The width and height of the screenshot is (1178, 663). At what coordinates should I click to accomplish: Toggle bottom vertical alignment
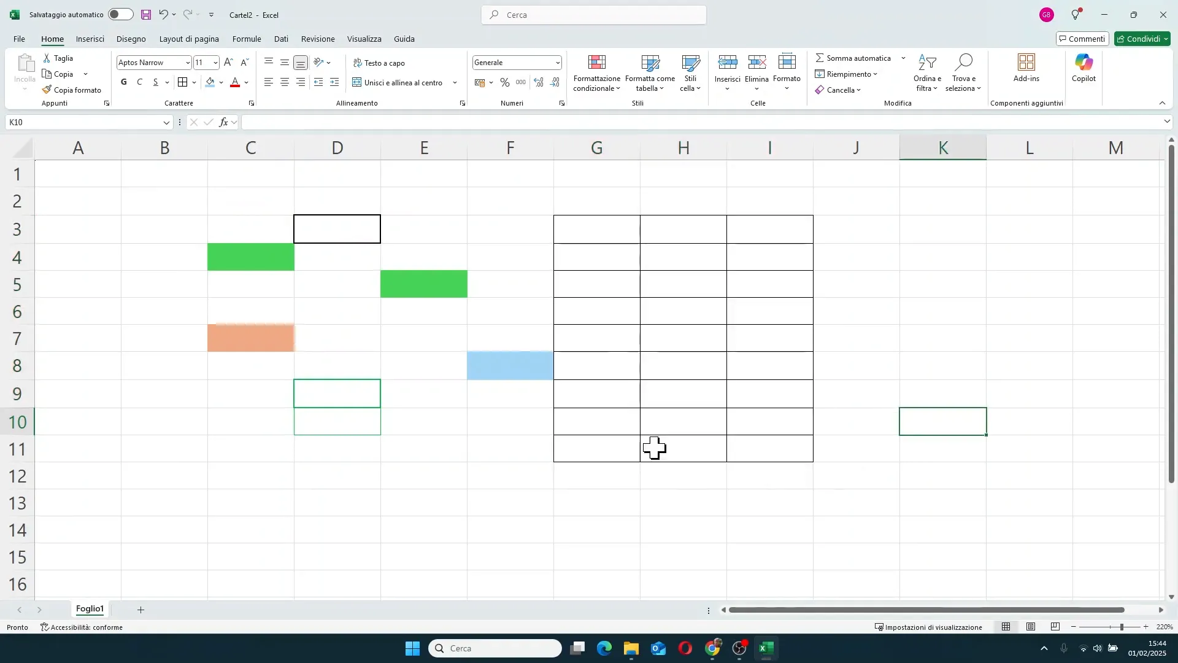coord(301,62)
